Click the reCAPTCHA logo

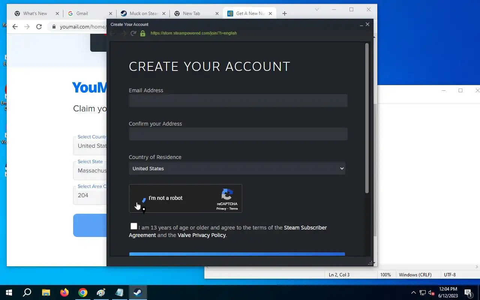click(227, 195)
